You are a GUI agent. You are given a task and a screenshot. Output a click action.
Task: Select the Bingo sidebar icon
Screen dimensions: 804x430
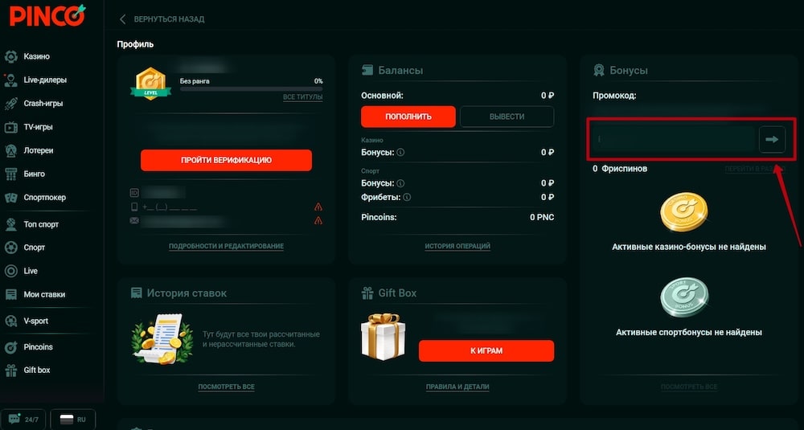[x=11, y=174]
